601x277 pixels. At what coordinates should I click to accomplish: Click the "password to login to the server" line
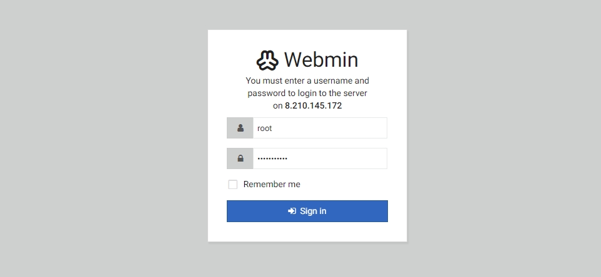(307, 93)
